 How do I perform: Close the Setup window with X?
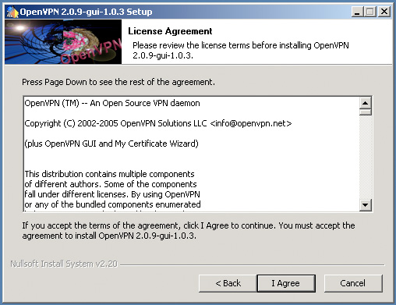click(x=384, y=12)
